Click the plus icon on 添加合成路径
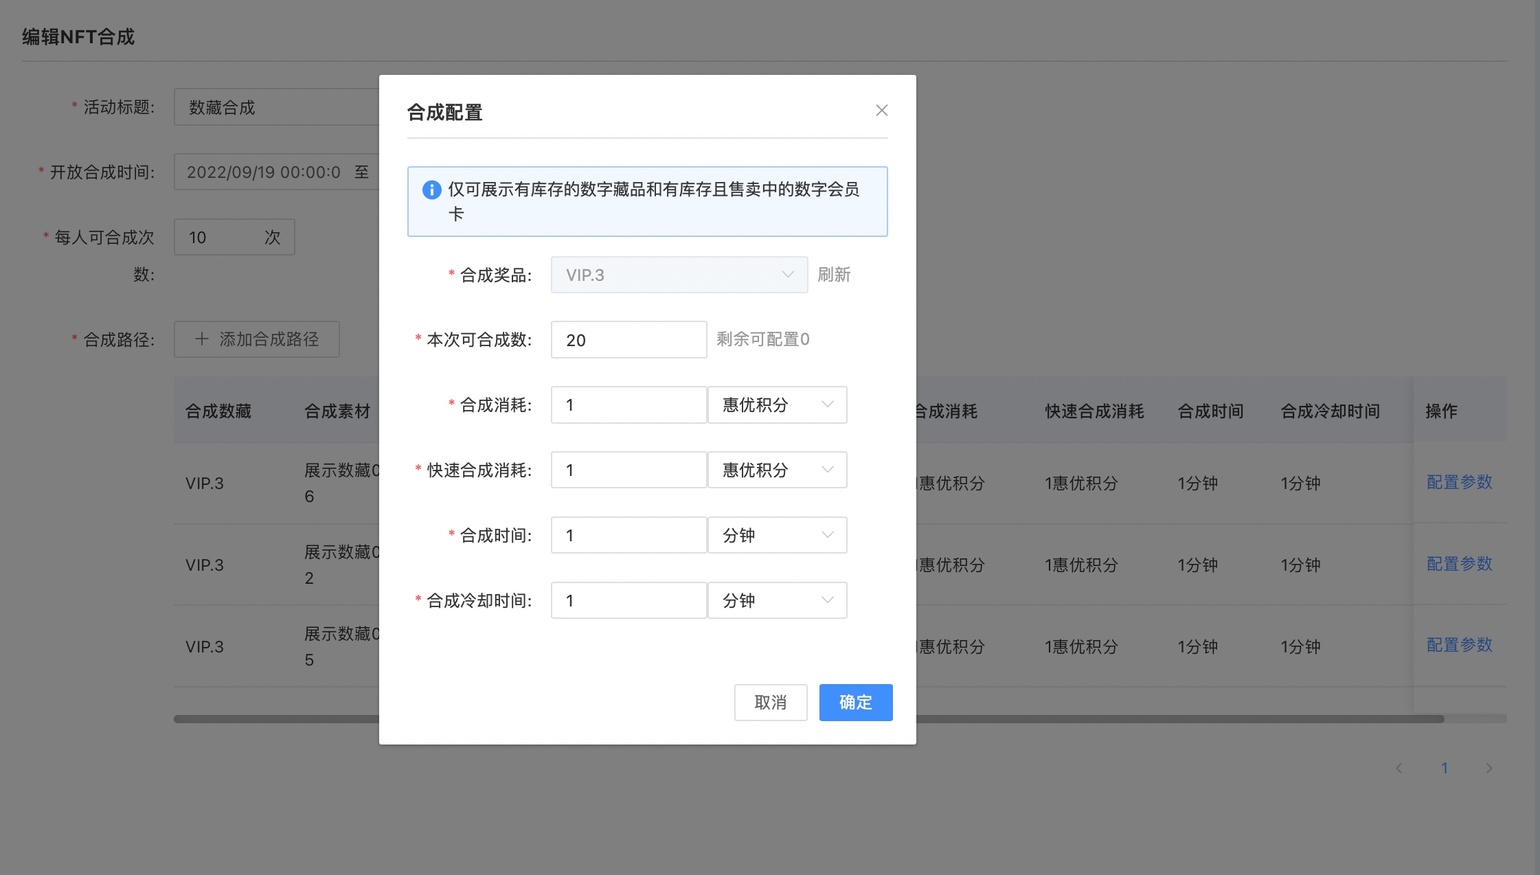 click(x=201, y=339)
